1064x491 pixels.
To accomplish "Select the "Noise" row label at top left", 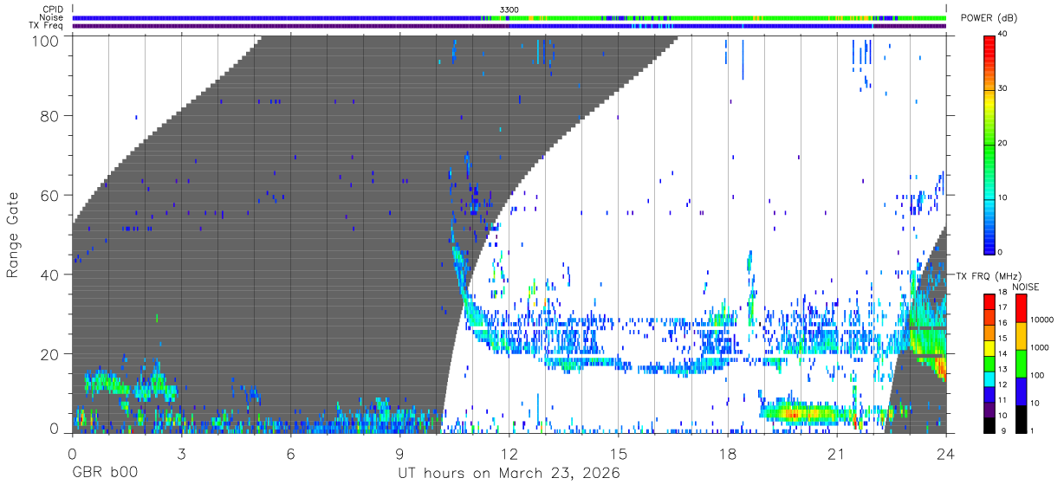I will tap(52, 17).
